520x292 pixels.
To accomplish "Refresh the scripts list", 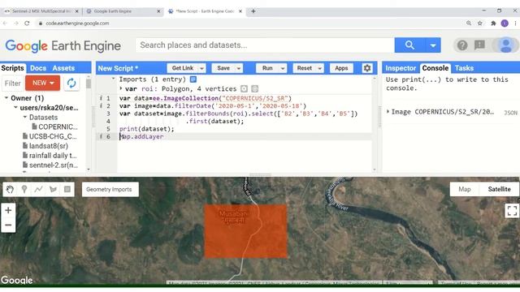I will [71, 83].
